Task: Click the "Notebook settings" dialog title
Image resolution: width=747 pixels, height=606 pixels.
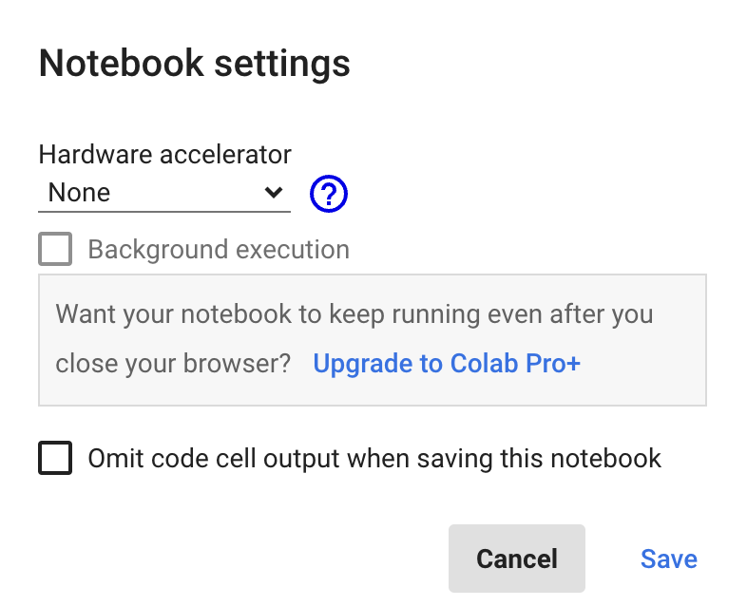Action: (194, 64)
